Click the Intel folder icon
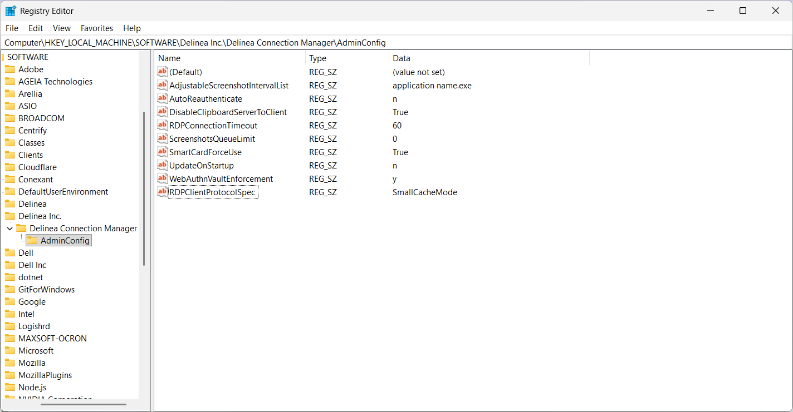Screen dimensions: 793x412 [10, 314]
